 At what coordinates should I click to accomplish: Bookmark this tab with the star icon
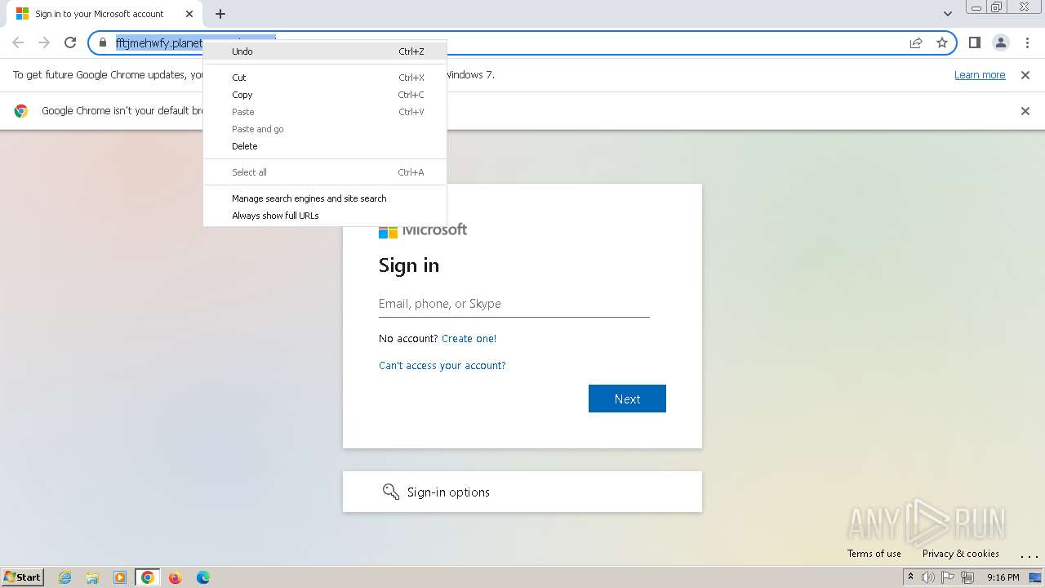[x=942, y=42]
